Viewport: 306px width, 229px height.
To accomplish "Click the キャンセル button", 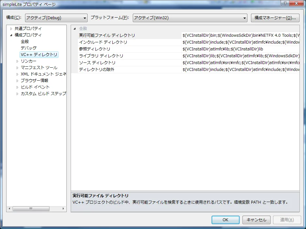I will pos(257,220).
